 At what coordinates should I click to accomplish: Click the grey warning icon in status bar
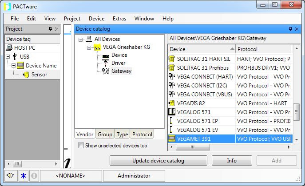click(x=34, y=176)
